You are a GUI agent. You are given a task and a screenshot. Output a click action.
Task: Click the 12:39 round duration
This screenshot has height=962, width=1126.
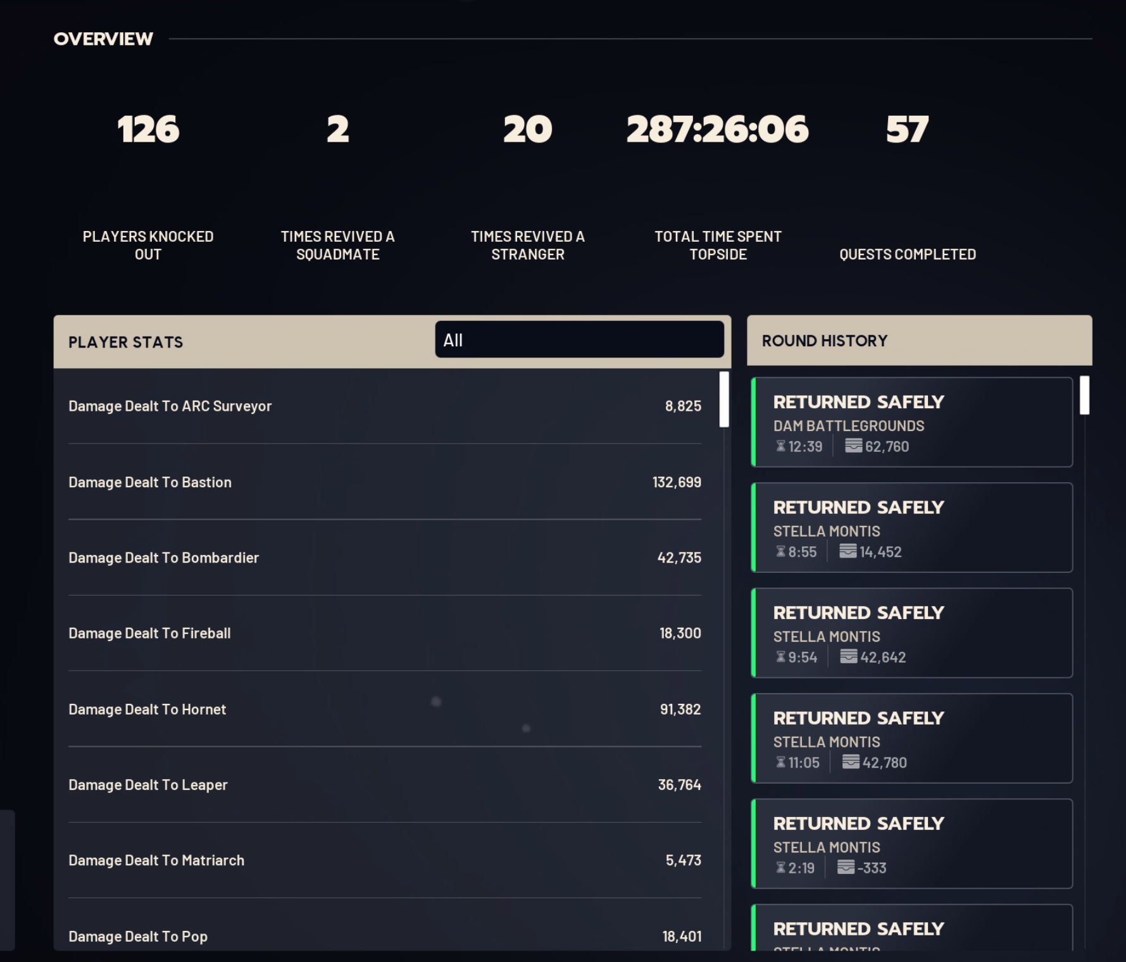tap(805, 447)
